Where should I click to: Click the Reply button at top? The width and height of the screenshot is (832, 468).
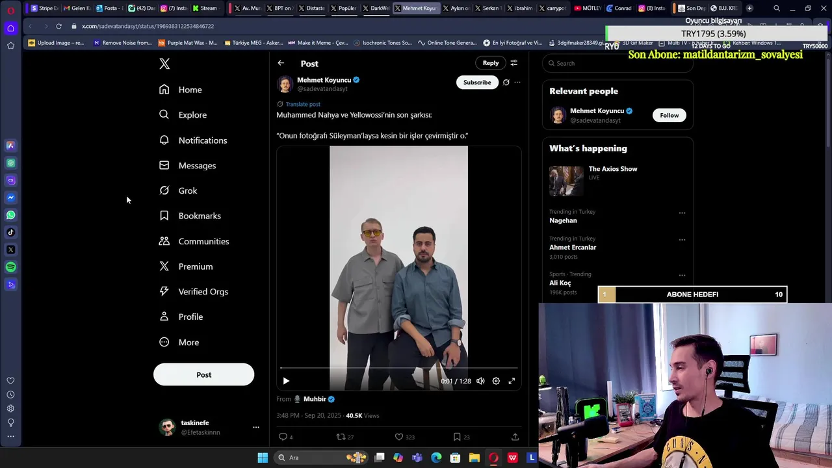click(491, 63)
